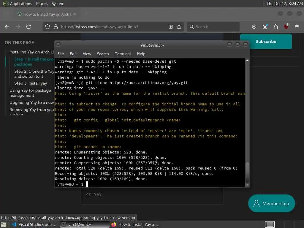Click the padlock site security icon
Screen dimensions: 304x228
coord(56,27)
